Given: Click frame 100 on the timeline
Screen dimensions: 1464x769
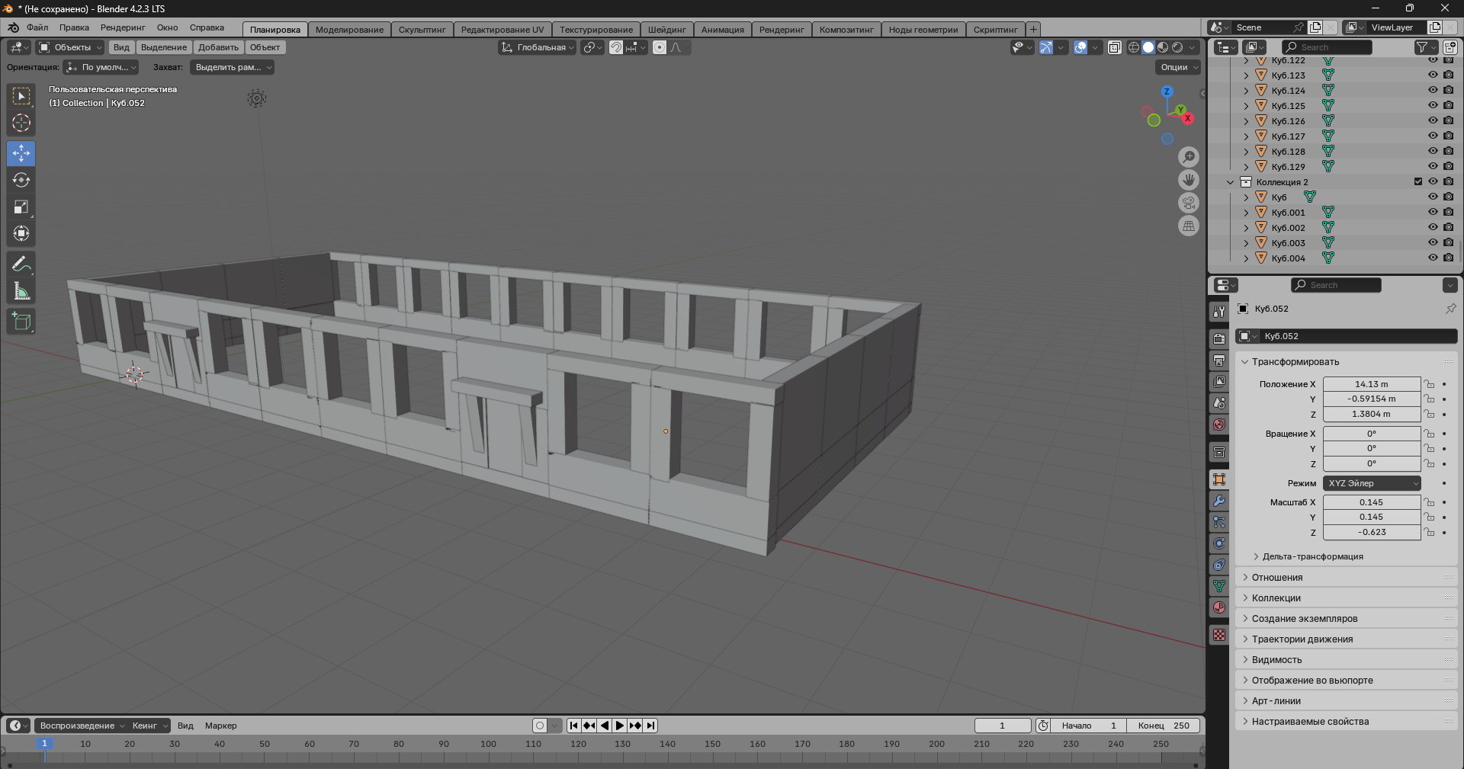Looking at the screenshot, I should (488, 744).
